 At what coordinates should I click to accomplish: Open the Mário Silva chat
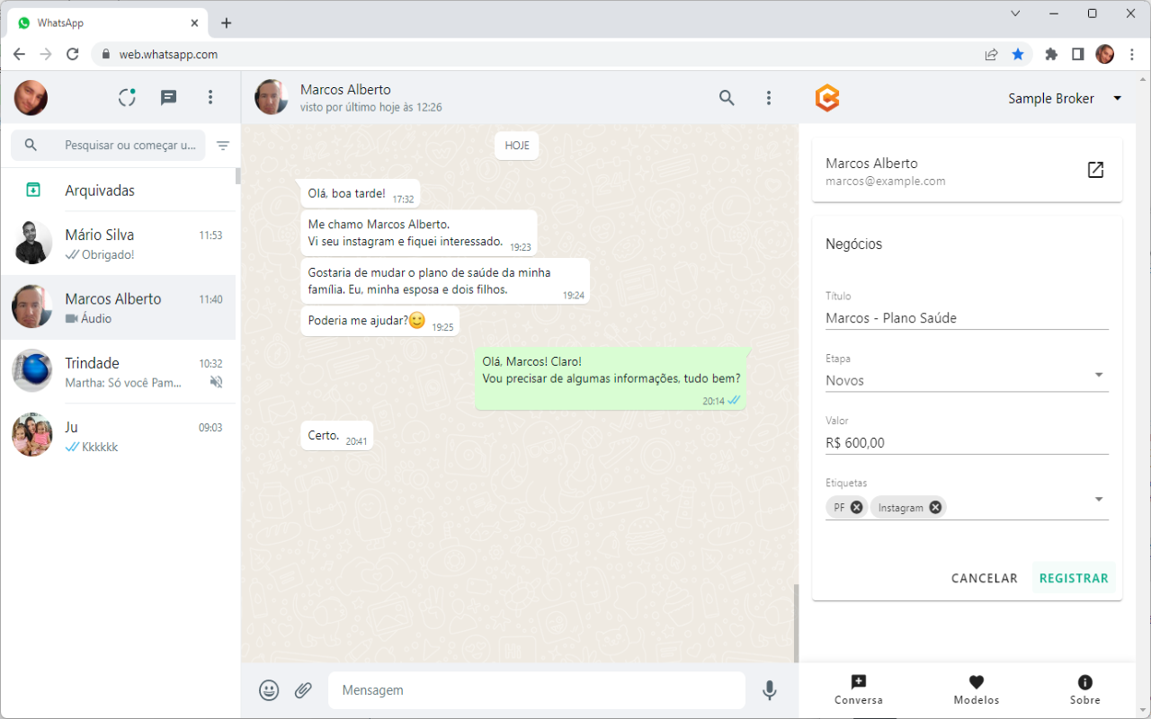click(x=118, y=244)
